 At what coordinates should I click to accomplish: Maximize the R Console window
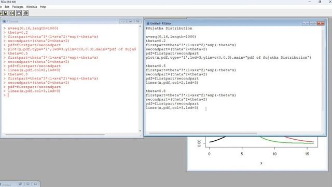point(130,21)
